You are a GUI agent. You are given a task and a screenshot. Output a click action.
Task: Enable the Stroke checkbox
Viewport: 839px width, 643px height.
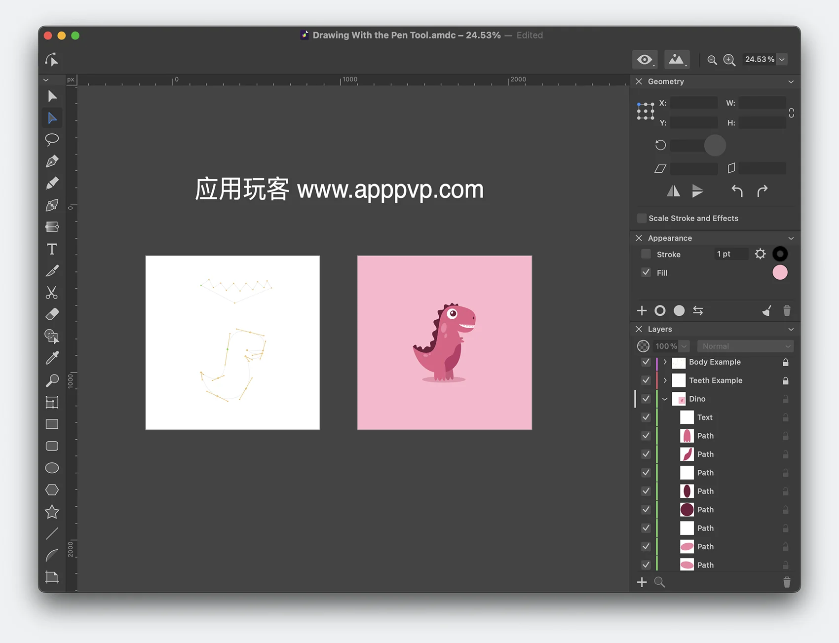(646, 254)
